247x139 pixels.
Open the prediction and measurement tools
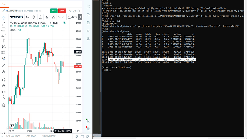[4, 52]
